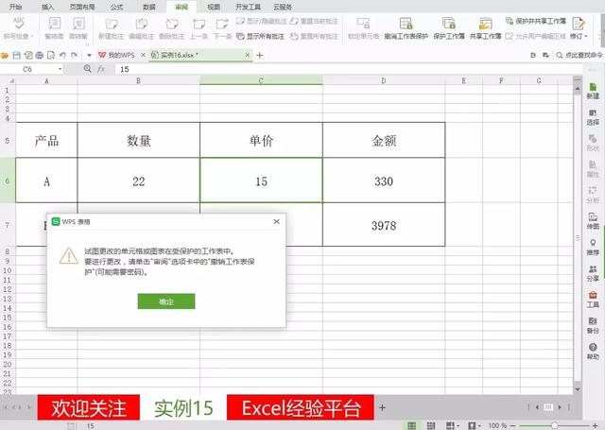Click 共享工作簿 share workbook icon
The width and height of the screenshot is (605, 430).
(485, 24)
